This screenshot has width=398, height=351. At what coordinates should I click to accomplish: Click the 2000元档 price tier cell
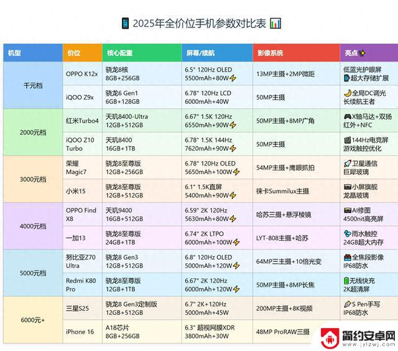(33, 133)
